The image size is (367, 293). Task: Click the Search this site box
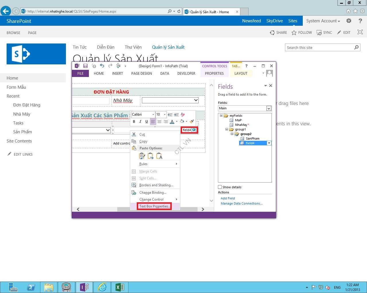click(319, 47)
